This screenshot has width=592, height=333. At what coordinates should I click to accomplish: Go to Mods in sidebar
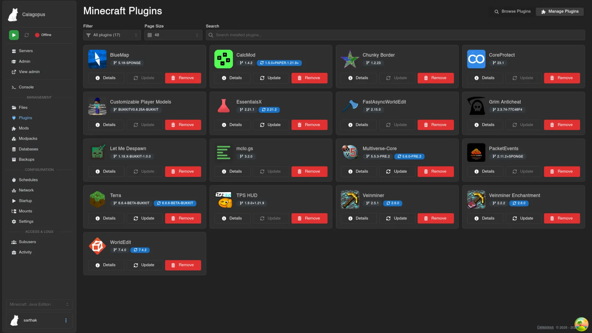point(23,128)
